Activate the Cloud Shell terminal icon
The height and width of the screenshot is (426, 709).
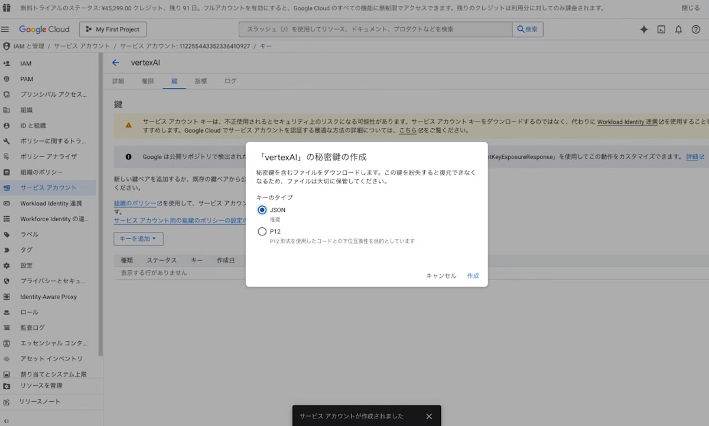662,29
